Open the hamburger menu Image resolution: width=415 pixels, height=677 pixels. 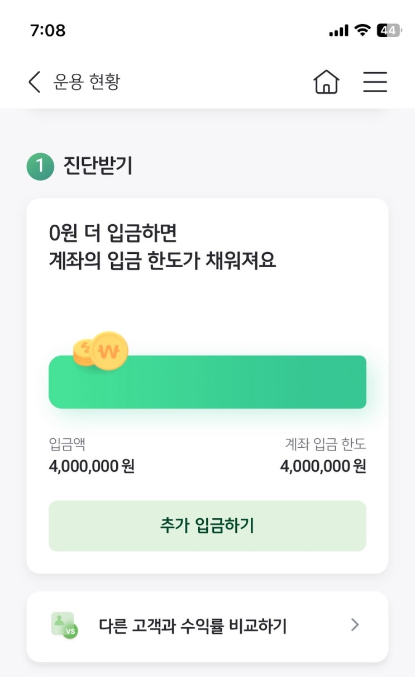pyautogui.click(x=375, y=82)
